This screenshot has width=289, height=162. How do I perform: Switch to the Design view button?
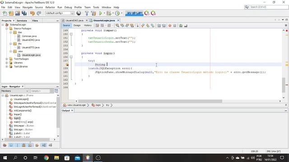point(77,26)
